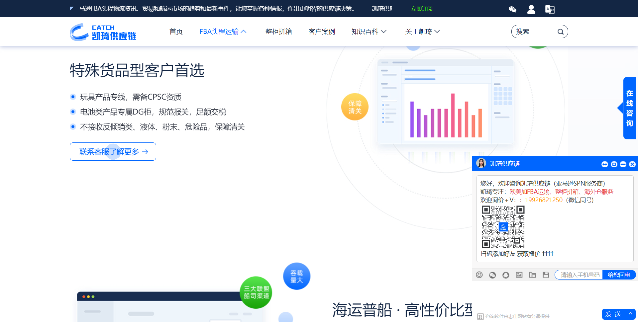This screenshot has width=638, height=322.
Task: Send an image via the picture icon
Action: click(519, 275)
